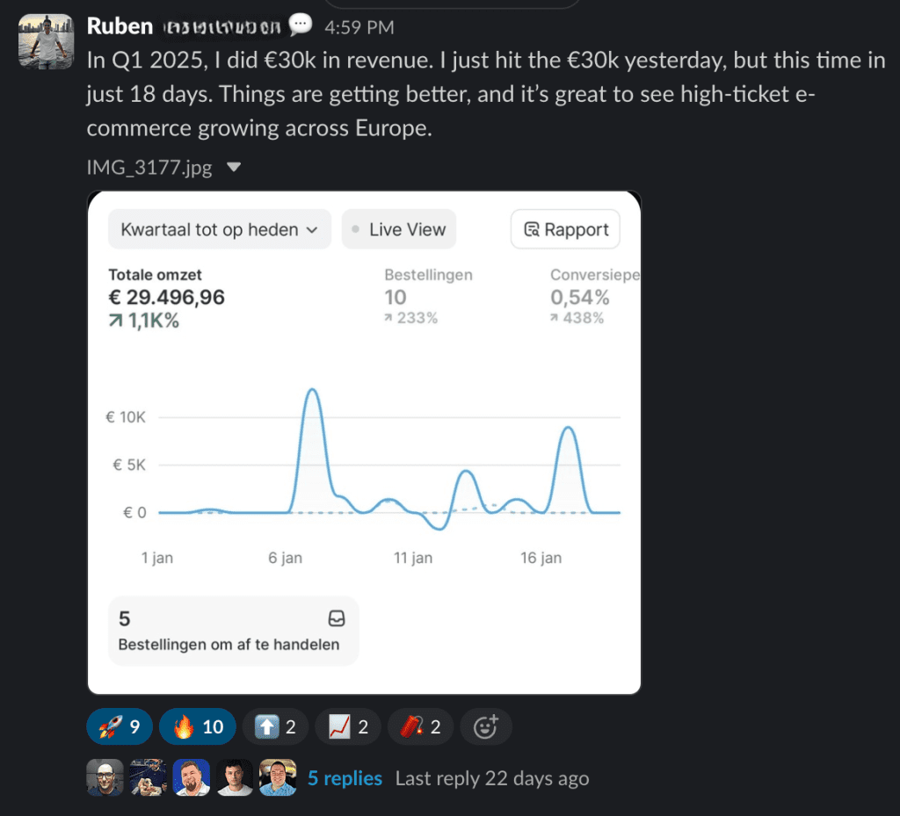Open the 5 replies thread link
This screenshot has height=816, width=900.
[x=345, y=778]
